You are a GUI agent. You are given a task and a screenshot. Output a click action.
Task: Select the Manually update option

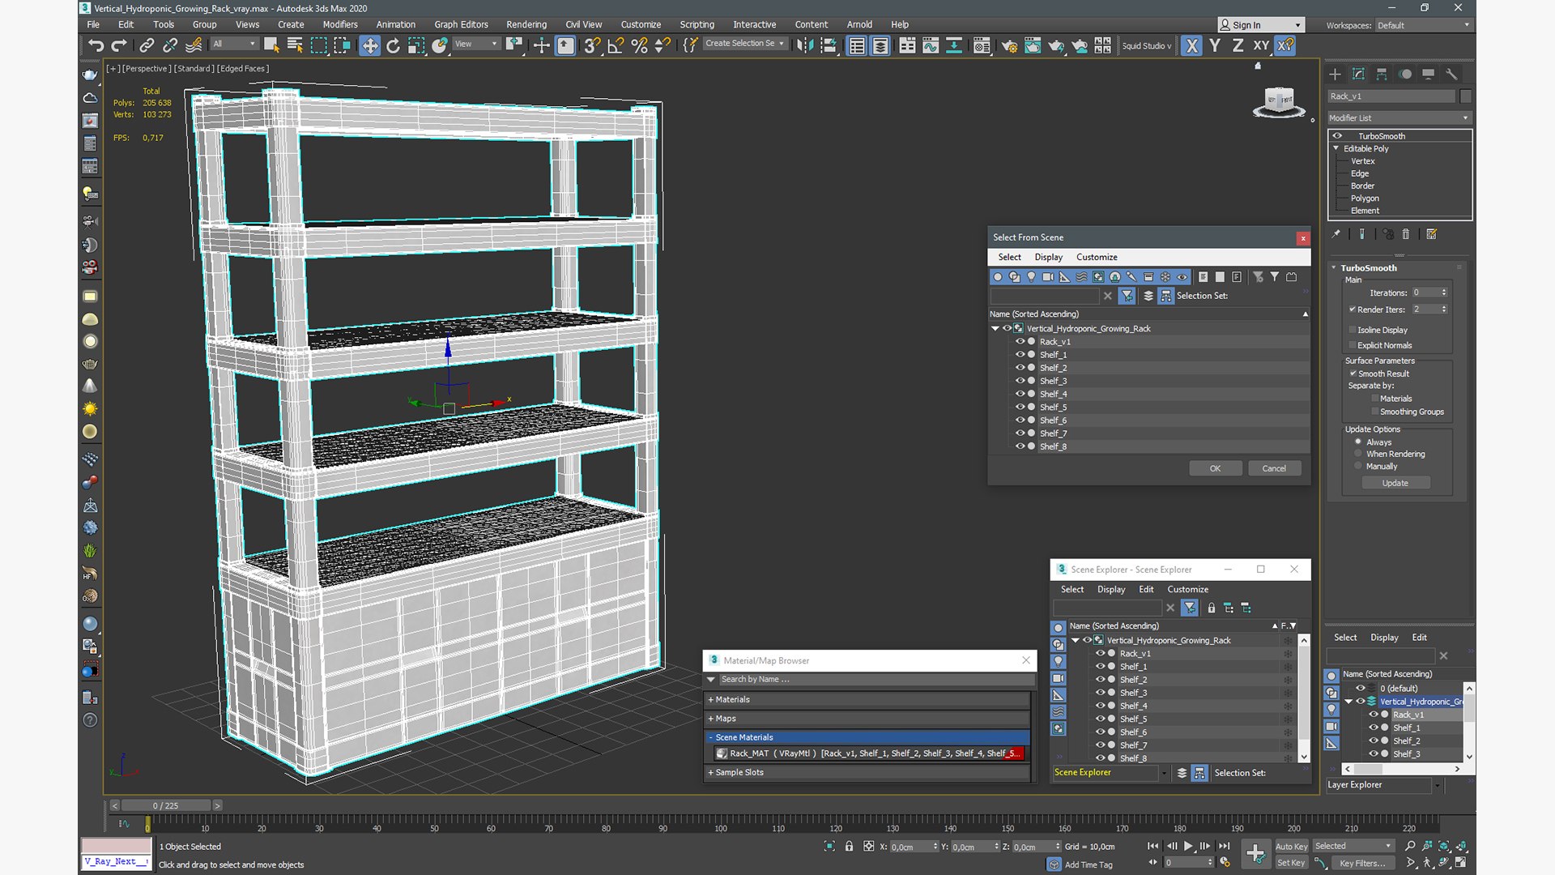[x=1358, y=466]
